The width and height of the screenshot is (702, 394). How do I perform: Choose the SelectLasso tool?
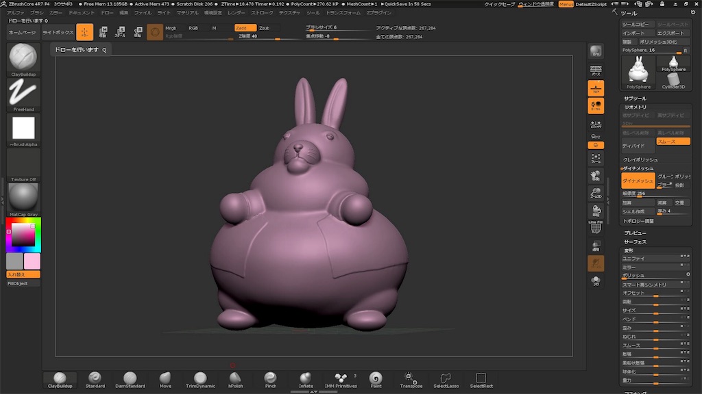pyautogui.click(x=446, y=380)
